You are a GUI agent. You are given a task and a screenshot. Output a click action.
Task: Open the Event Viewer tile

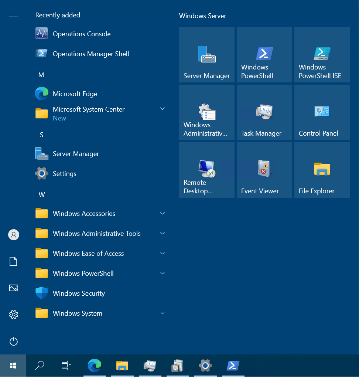pos(264,170)
